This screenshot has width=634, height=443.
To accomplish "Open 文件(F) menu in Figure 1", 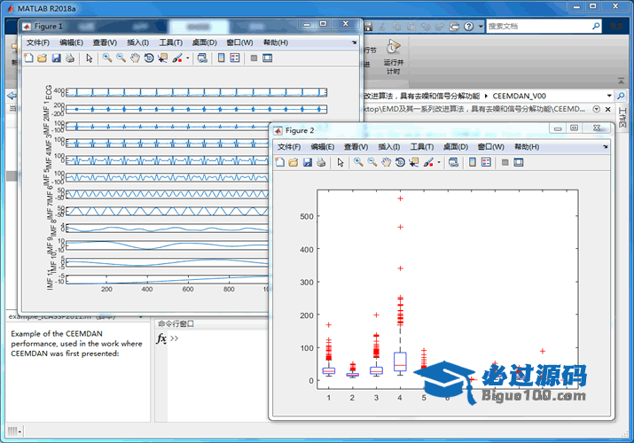I will pyautogui.click(x=38, y=43).
